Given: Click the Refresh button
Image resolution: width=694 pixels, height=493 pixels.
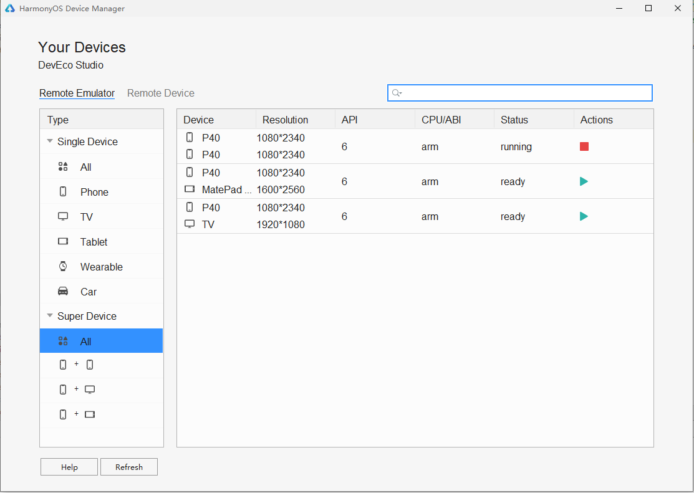Looking at the screenshot, I should click(128, 467).
